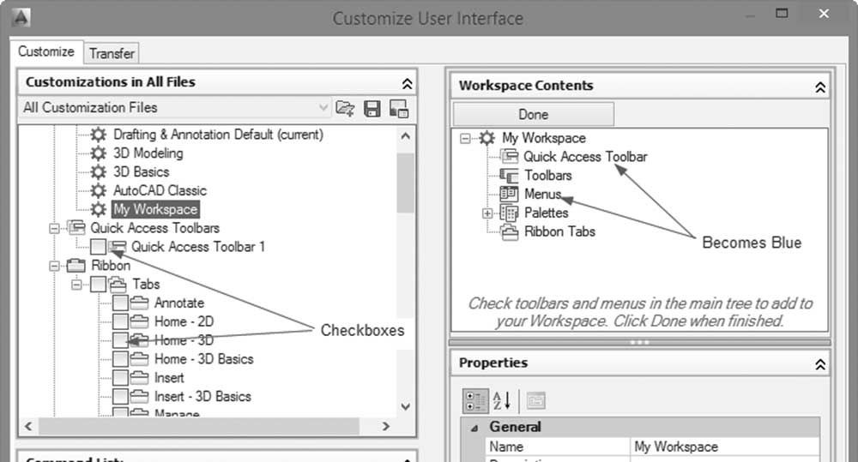Screen dimensions: 858x462
Task: Check the Tabs checkbox under Ribbon
Action: pos(99,285)
